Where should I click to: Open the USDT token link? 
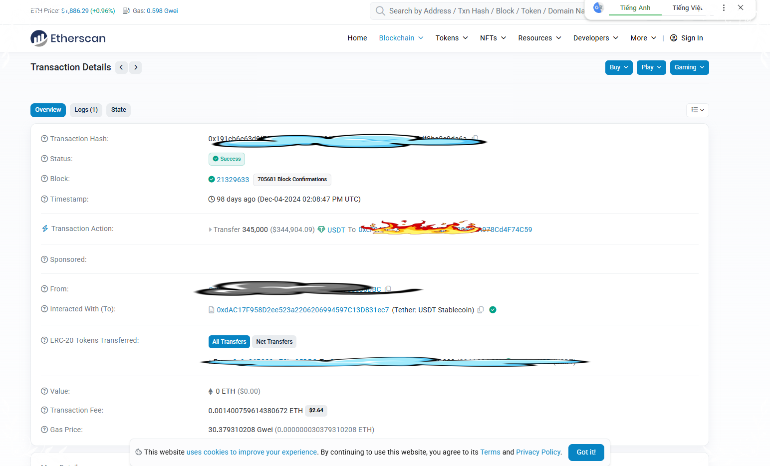click(336, 230)
